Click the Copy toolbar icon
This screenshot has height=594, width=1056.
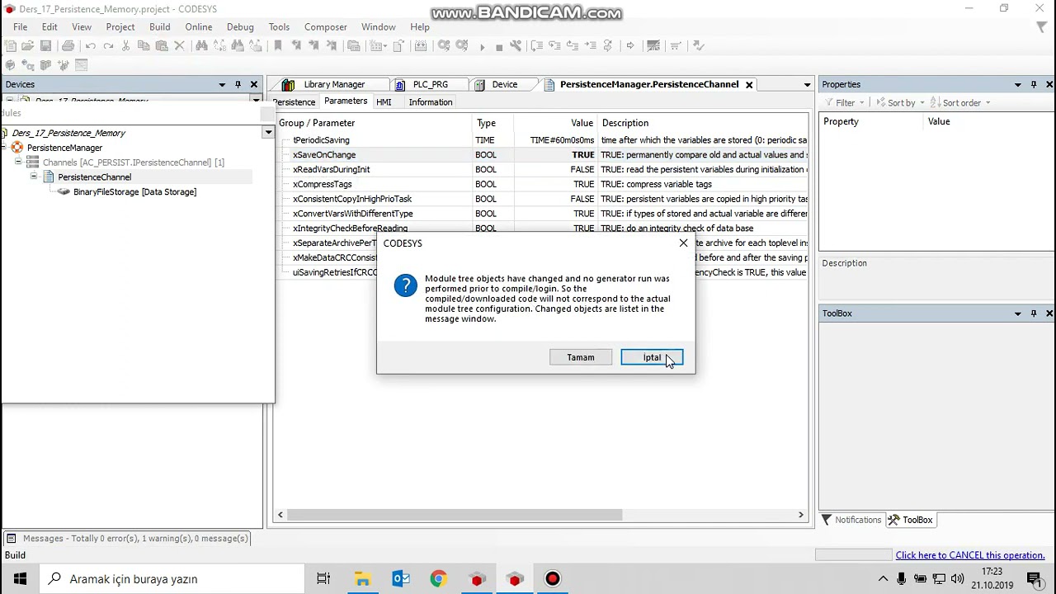point(144,46)
